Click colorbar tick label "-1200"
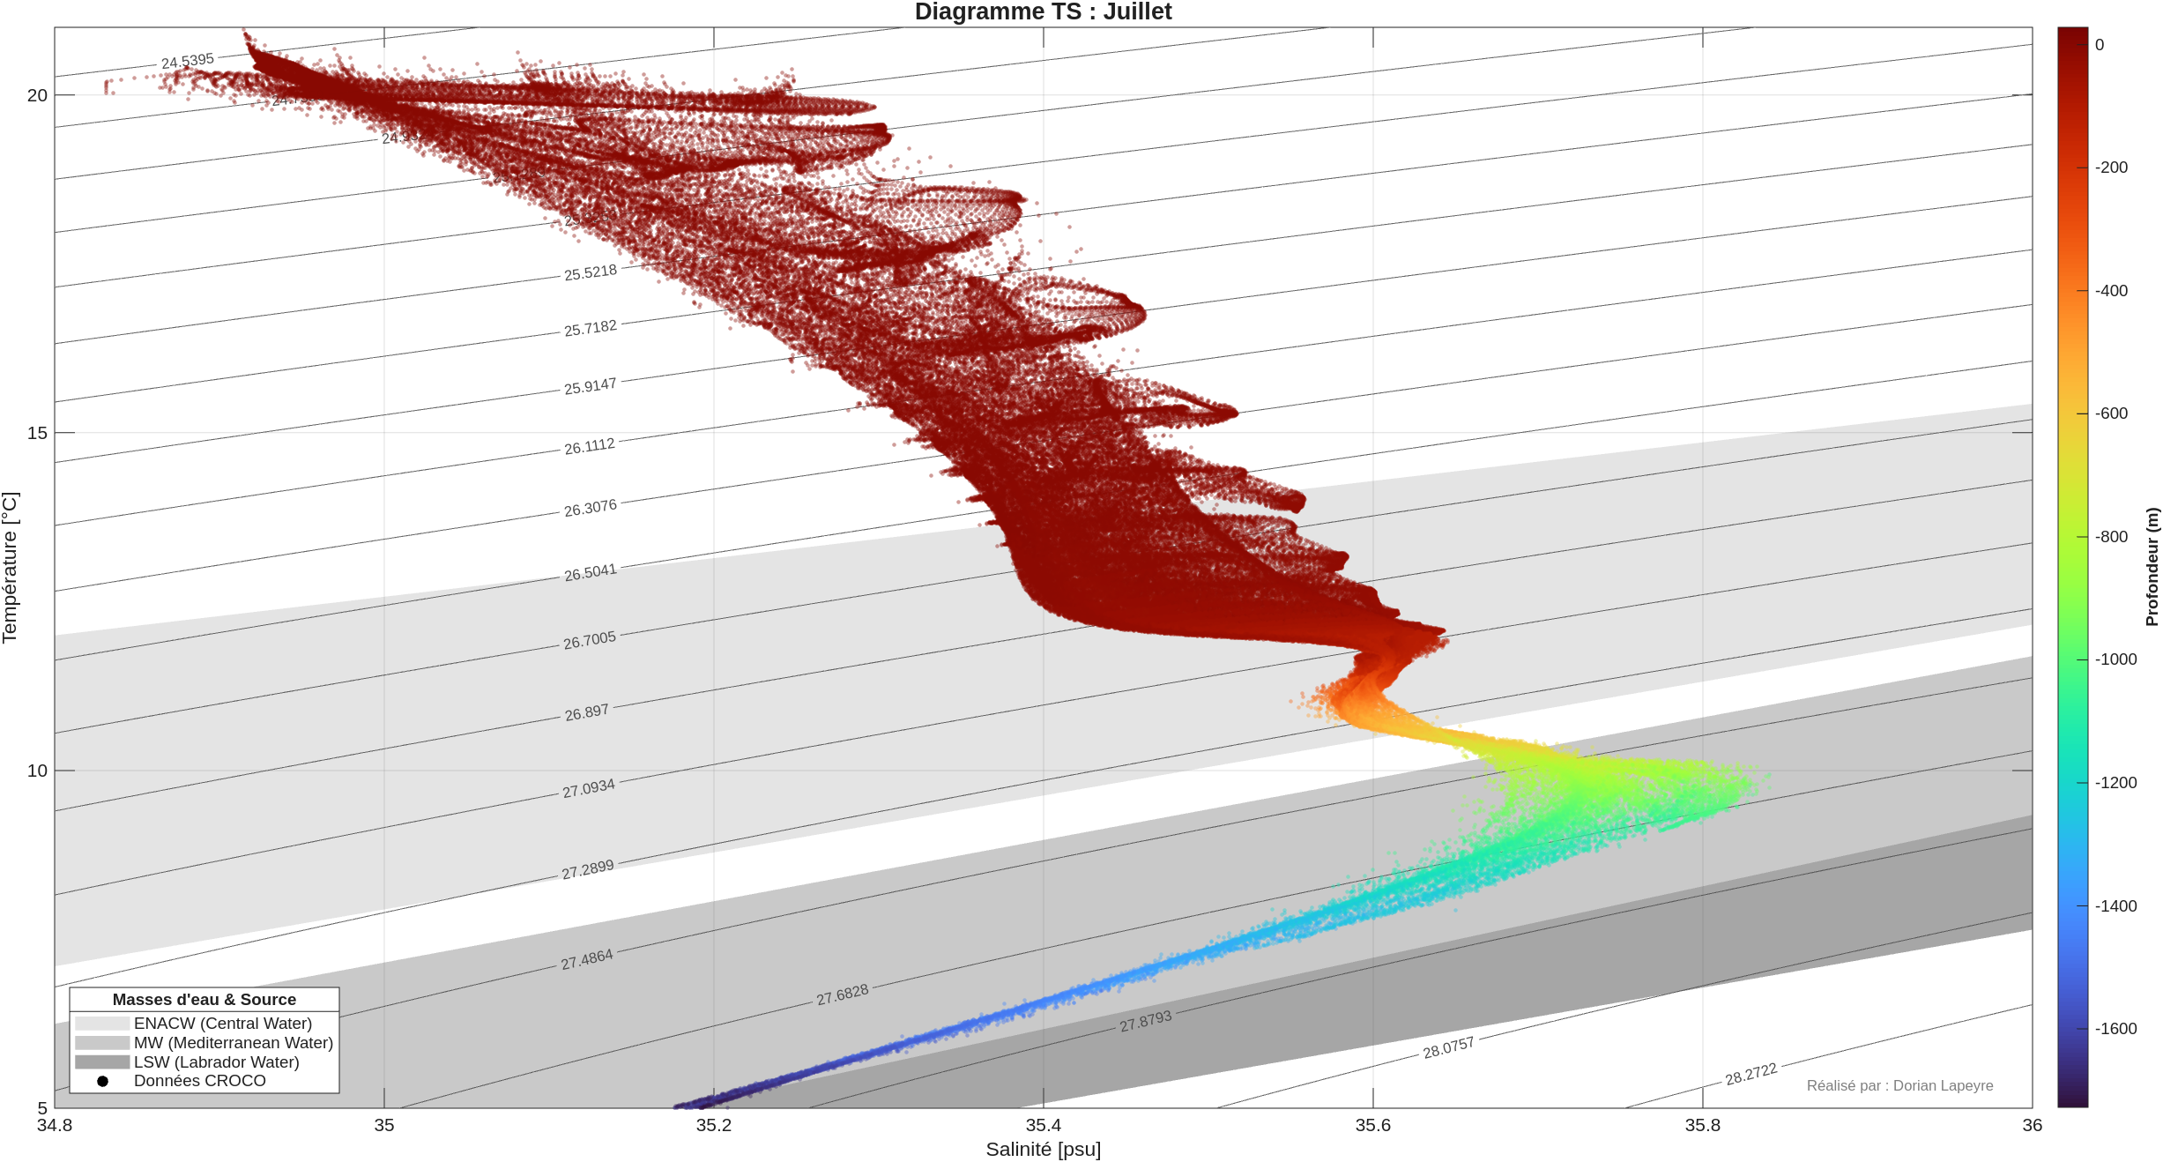Viewport: 2163px width, 1162px height. 2115,783
